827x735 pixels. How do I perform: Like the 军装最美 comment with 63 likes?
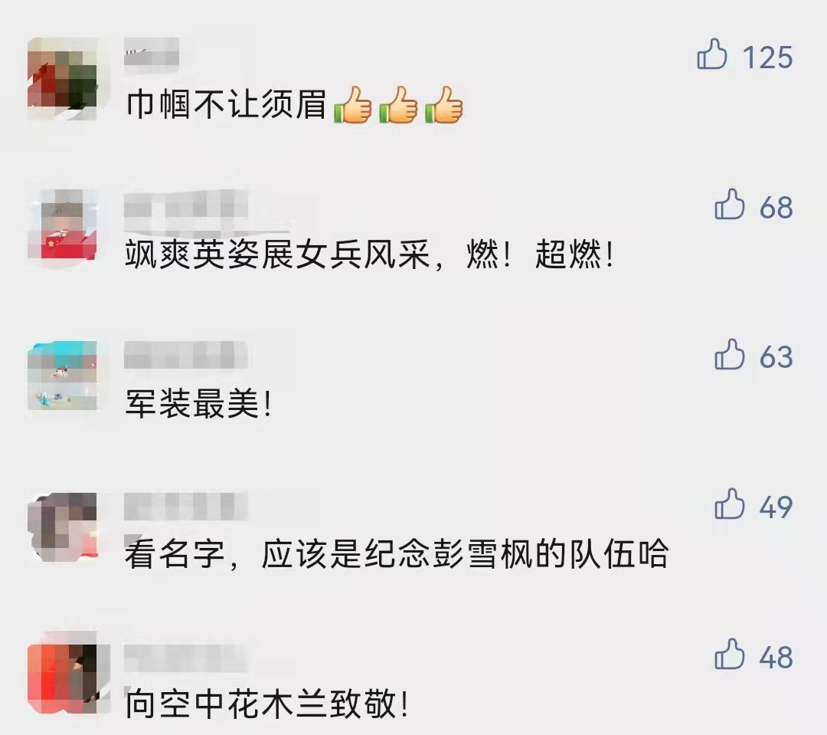click(730, 354)
